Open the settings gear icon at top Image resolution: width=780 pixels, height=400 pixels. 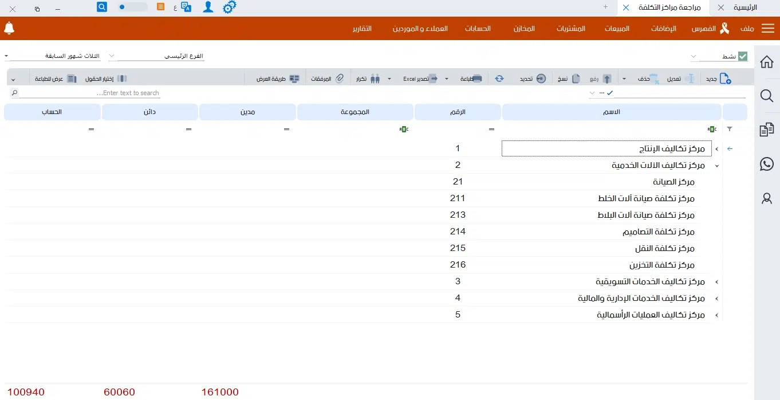(x=229, y=7)
